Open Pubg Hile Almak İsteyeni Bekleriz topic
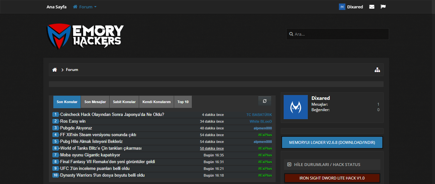The height and width of the screenshot is (184, 435). [92, 142]
